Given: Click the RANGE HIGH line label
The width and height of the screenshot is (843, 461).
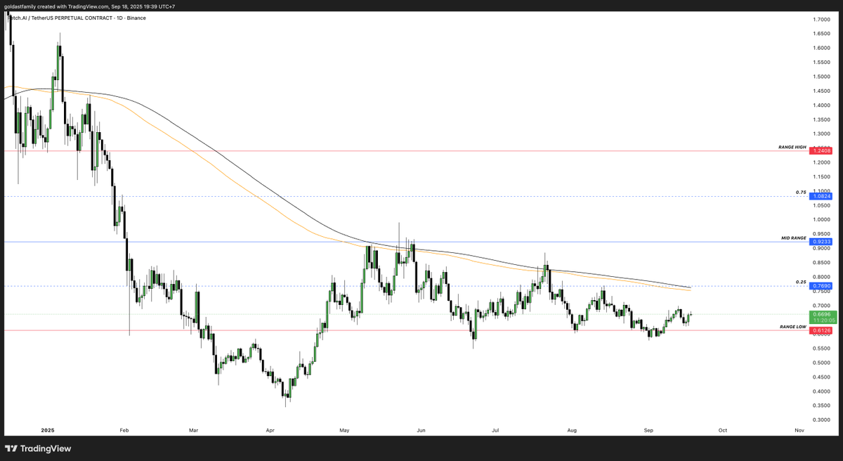Looking at the screenshot, I should [x=792, y=147].
